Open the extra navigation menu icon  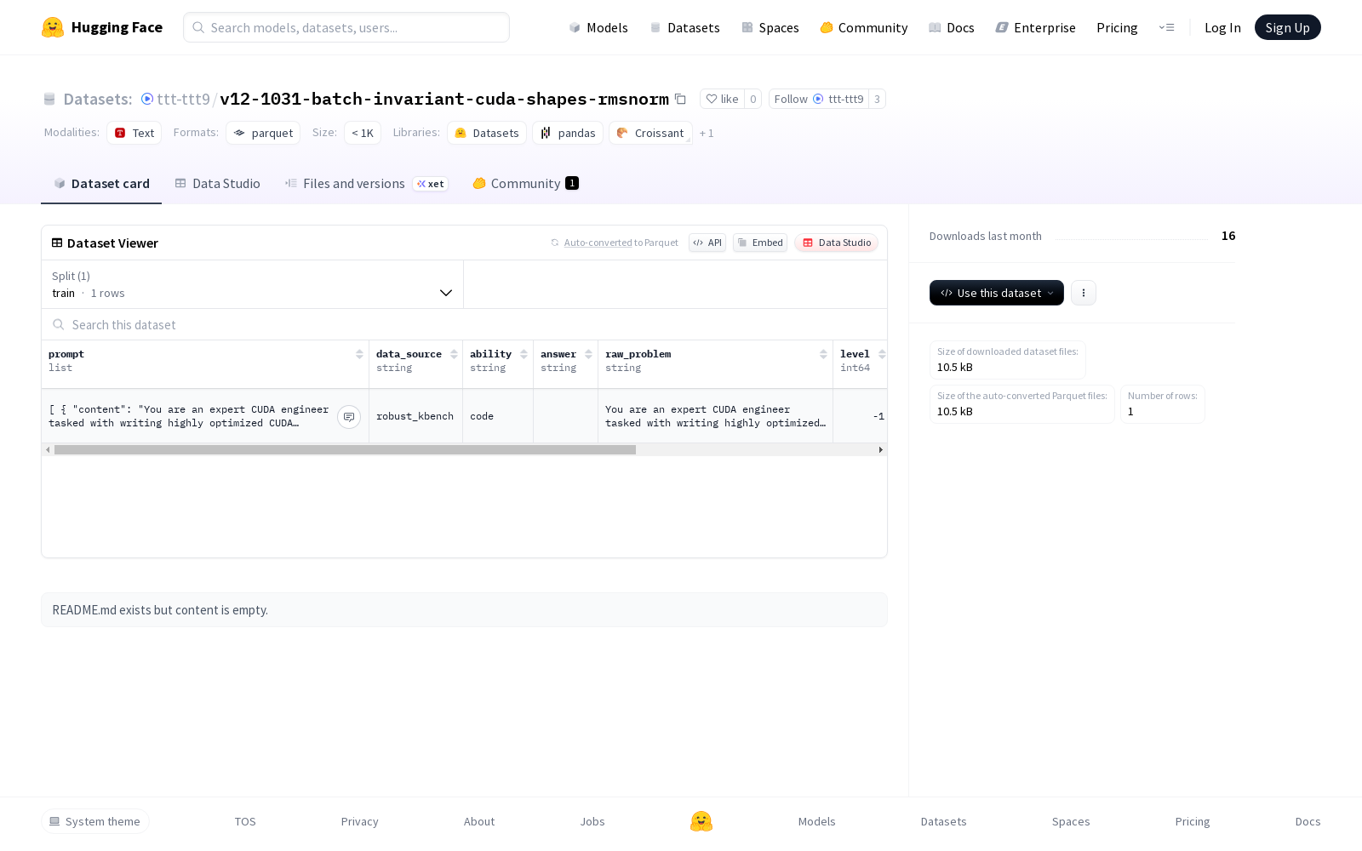pos(1166,27)
